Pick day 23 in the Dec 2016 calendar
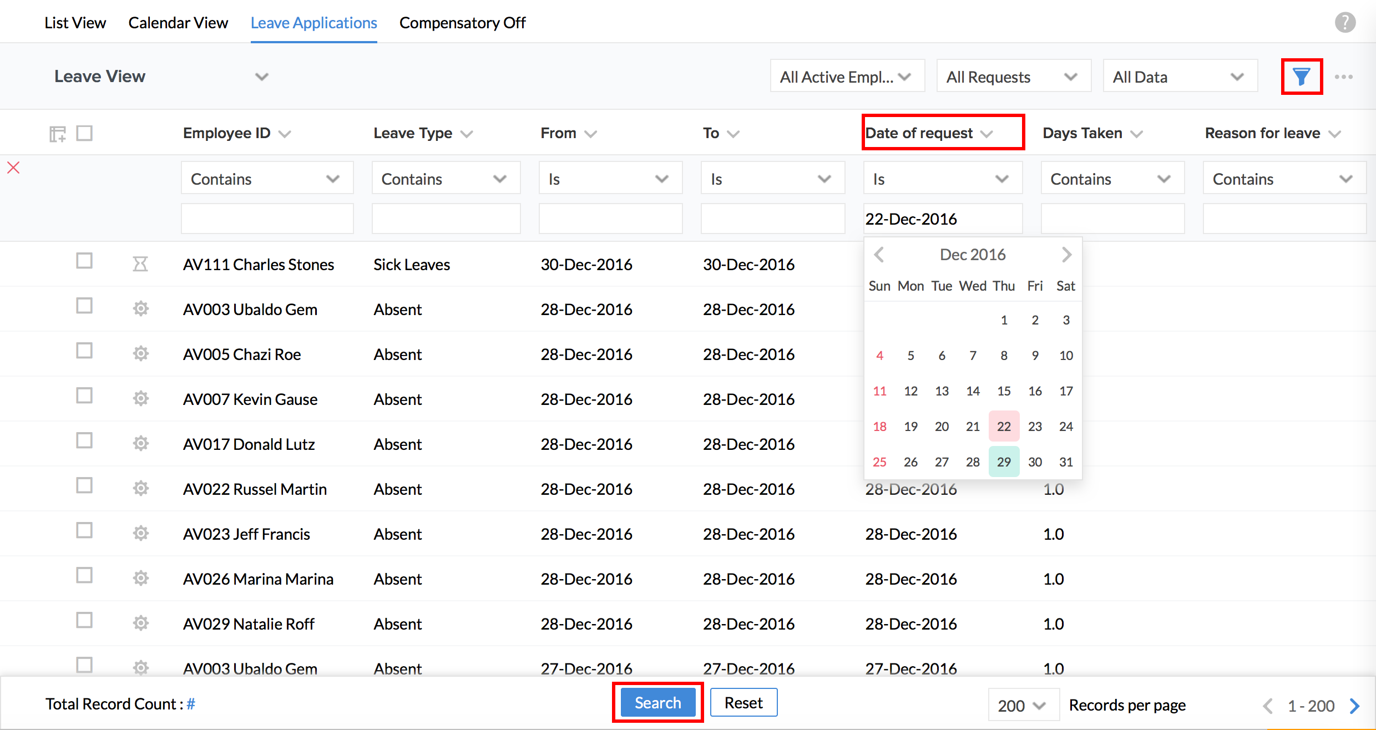The image size is (1376, 730). (x=1035, y=427)
